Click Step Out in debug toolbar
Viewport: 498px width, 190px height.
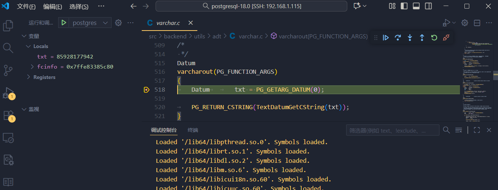point(422,38)
